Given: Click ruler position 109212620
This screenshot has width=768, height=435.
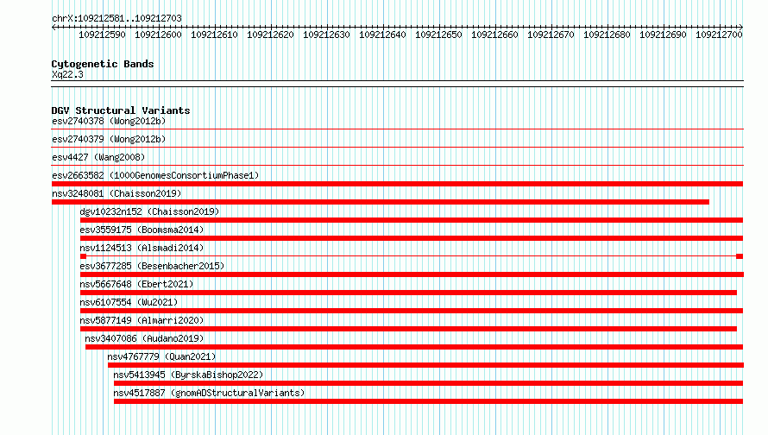Looking at the screenshot, I should (270, 35).
